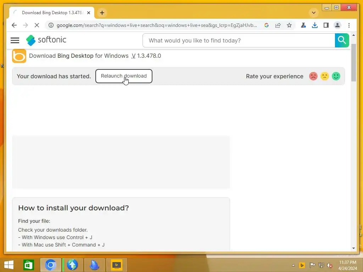This screenshot has height=272, width=363.
Task: Focus the Softonic search field
Action: point(239,40)
